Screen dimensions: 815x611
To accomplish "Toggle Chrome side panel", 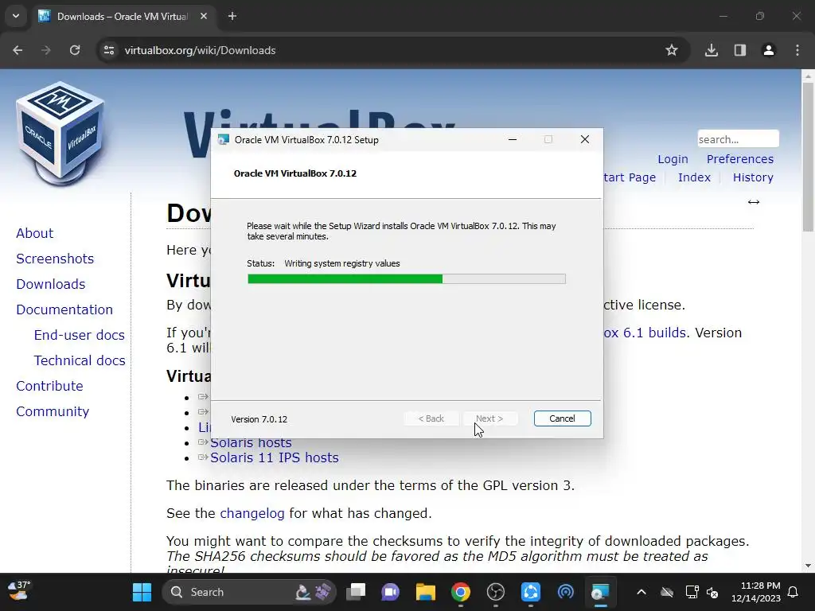I will pyautogui.click(x=739, y=50).
